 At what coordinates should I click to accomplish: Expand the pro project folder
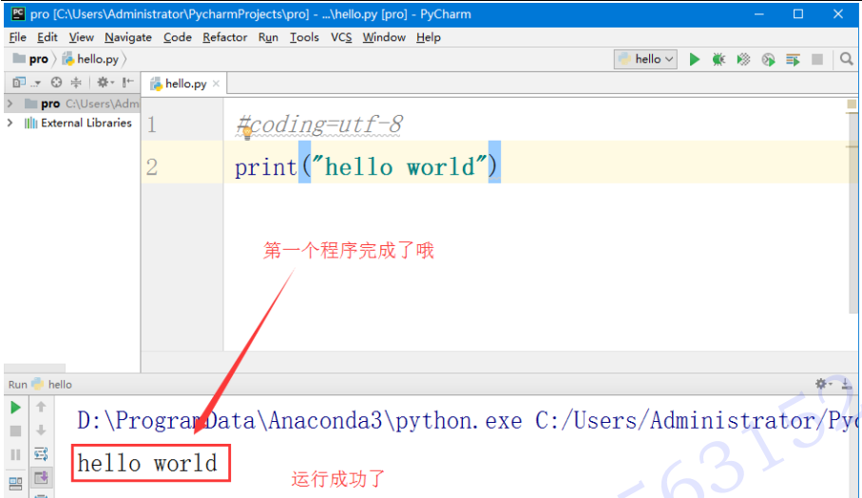click(10, 104)
